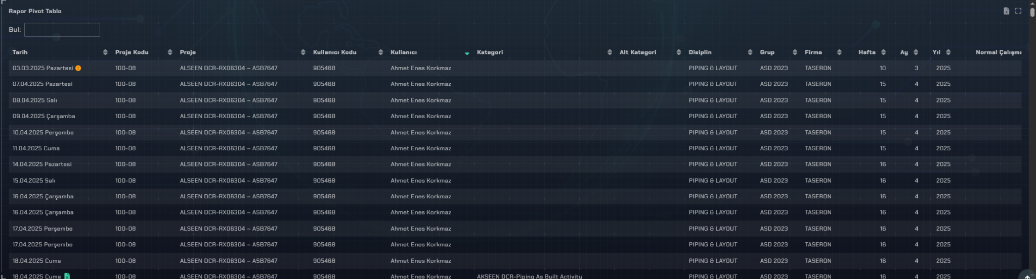Click the sort icon for Proje Kodu
This screenshot has height=279, width=1036.
coord(170,52)
